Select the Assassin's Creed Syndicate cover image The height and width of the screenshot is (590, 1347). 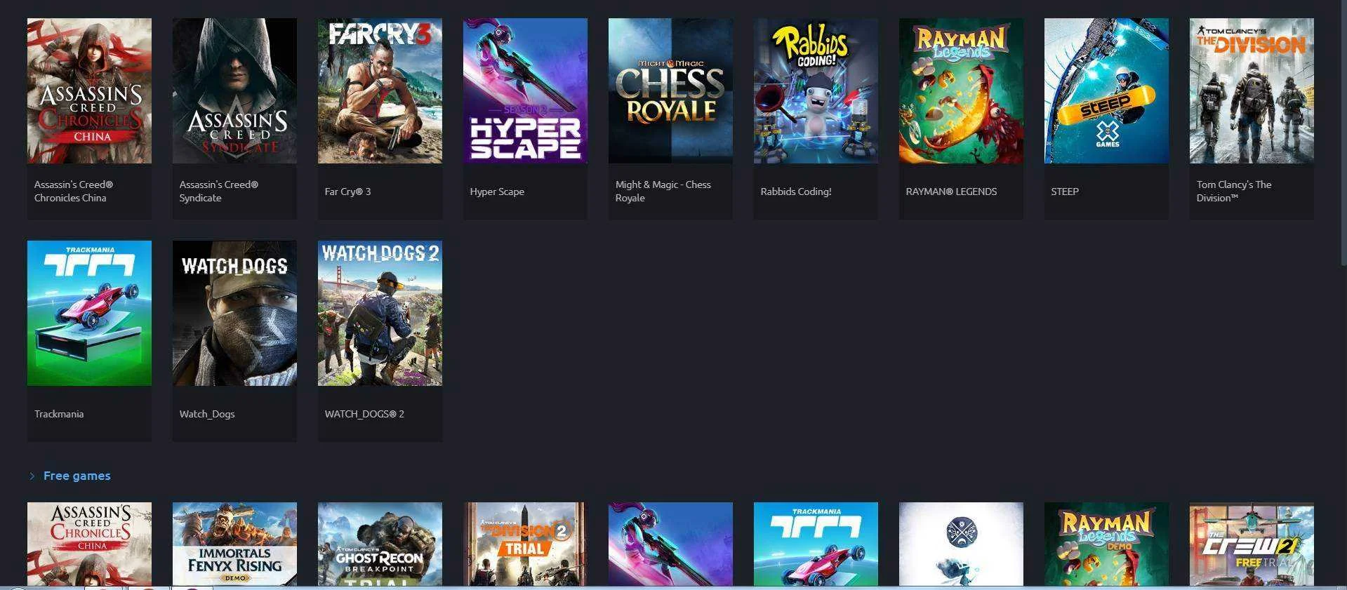(x=234, y=90)
